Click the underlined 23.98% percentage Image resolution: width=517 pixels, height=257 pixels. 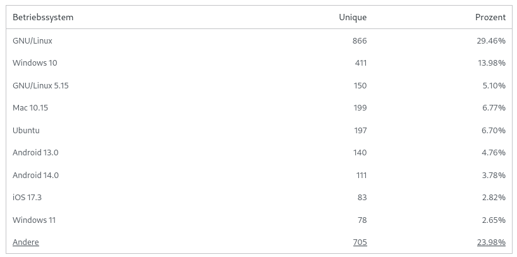click(x=491, y=242)
